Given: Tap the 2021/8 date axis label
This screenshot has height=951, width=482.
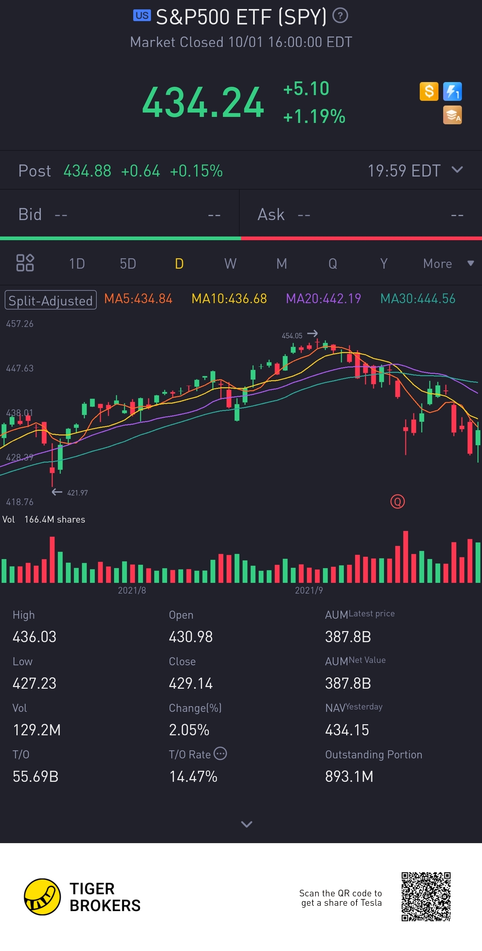Looking at the screenshot, I should [132, 590].
